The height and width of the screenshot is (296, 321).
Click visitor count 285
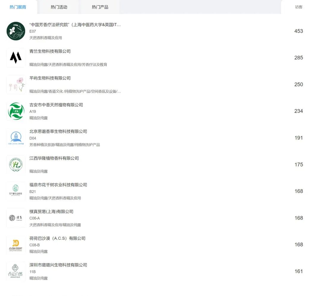click(298, 58)
